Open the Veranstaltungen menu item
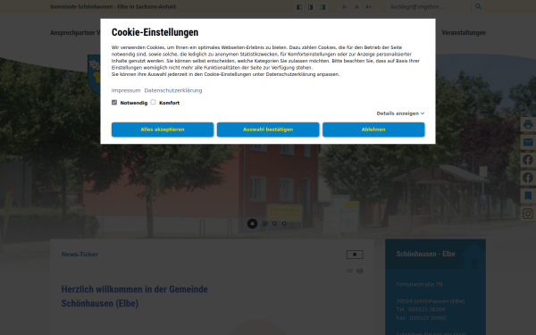Screen dimensions: 536x335 (x=464, y=33)
